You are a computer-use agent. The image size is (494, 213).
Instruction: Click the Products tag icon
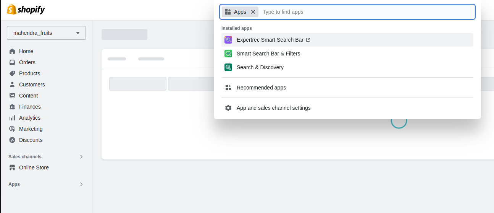[12, 73]
